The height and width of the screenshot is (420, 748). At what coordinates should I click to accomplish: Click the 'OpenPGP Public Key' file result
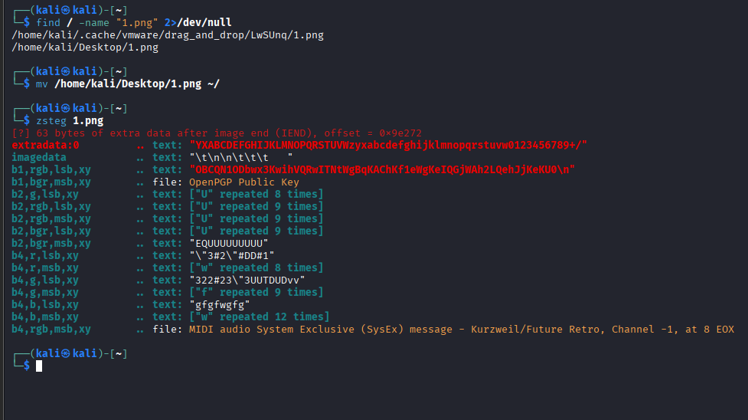pos(244,182)
